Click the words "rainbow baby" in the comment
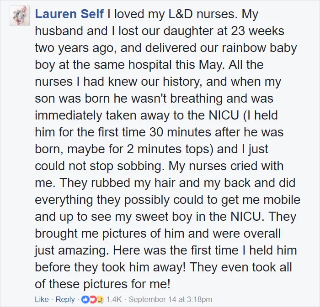The image size is (320, 307). point(259,48)
